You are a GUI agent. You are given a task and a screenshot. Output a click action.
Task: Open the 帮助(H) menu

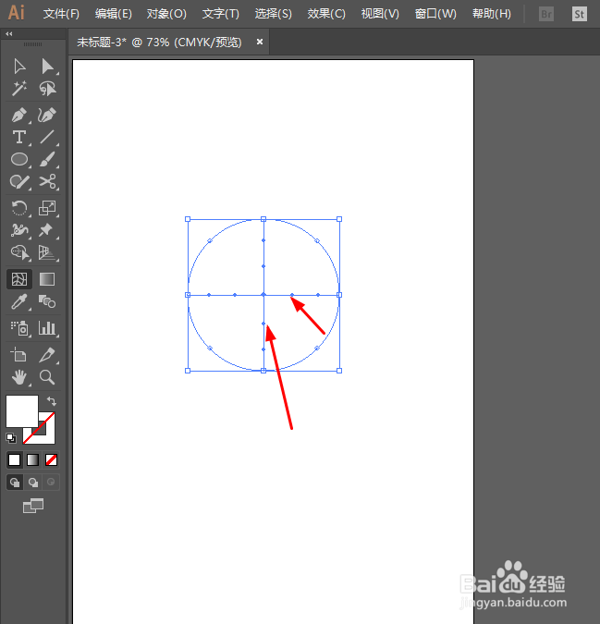coord(492,14)
